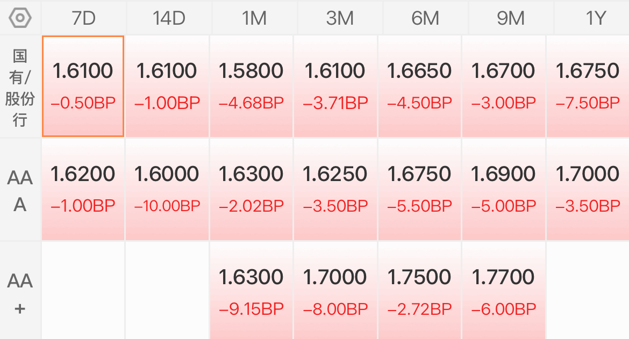Open AAA 1Y cell showing 1.7000
629x339 pixels.
tap(587, 189)
